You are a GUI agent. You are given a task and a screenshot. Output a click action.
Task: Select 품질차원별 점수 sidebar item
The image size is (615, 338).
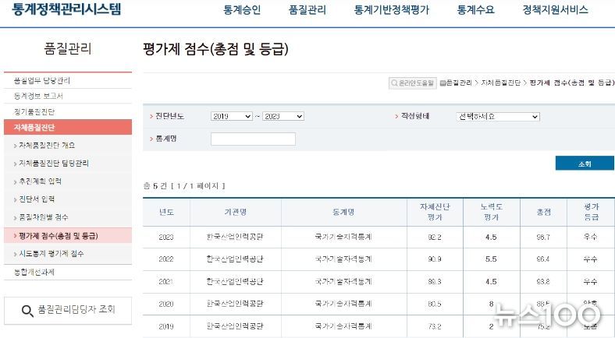click(x=44, y=217)
